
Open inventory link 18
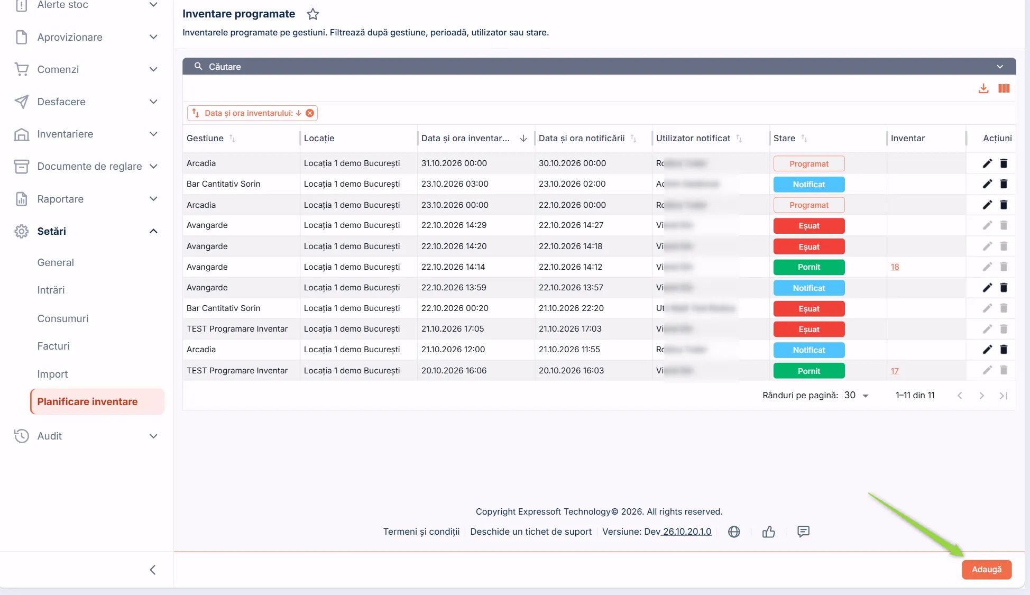click(895, 267)
